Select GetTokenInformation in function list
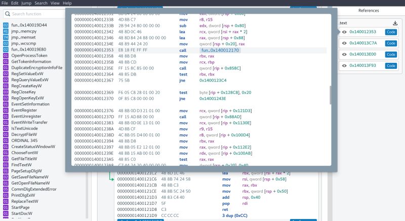This screenshot has width=405, height=221. 31,61
